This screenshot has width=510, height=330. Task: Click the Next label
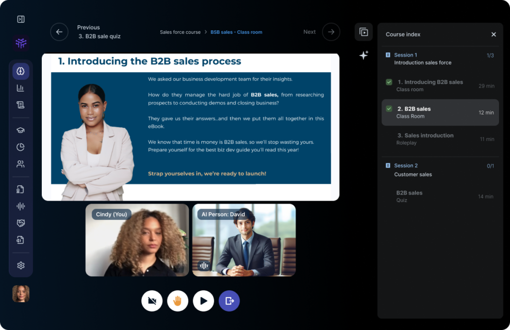309,32
